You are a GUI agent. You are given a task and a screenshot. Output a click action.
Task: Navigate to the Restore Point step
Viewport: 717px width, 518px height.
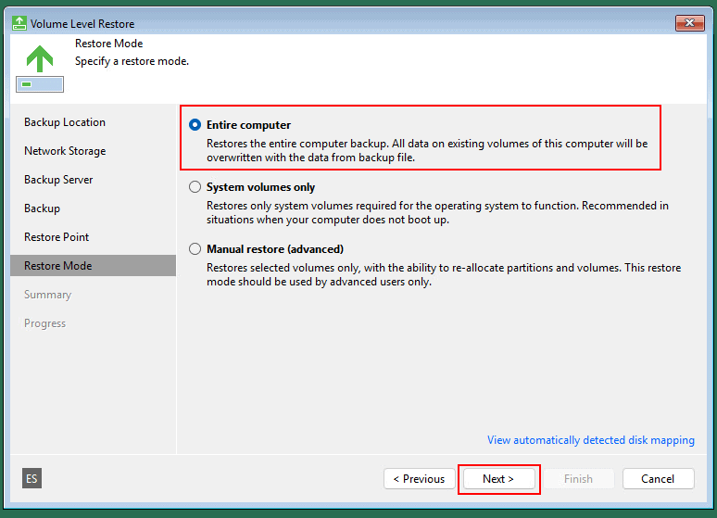click(x=57, y=237)
